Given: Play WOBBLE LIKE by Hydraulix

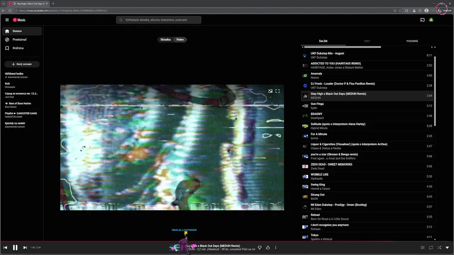Looking at the screenshot, I should tap(367, 176).
